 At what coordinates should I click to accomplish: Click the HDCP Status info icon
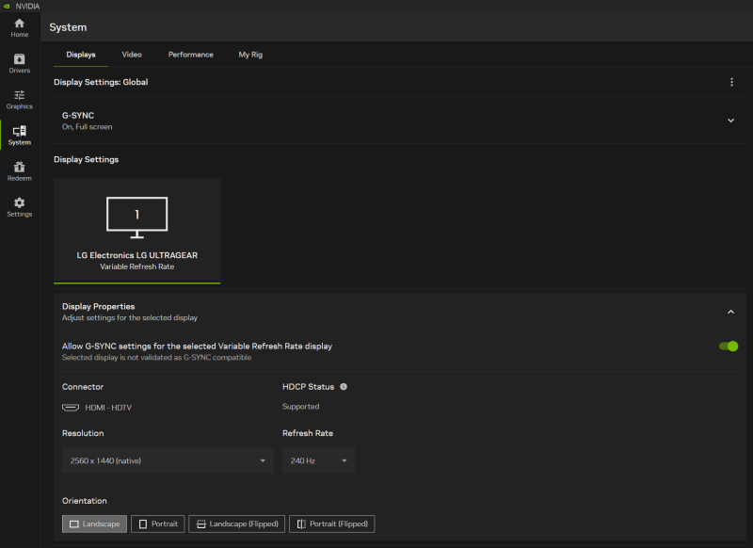pyautogui.click(x=344, y=387)
